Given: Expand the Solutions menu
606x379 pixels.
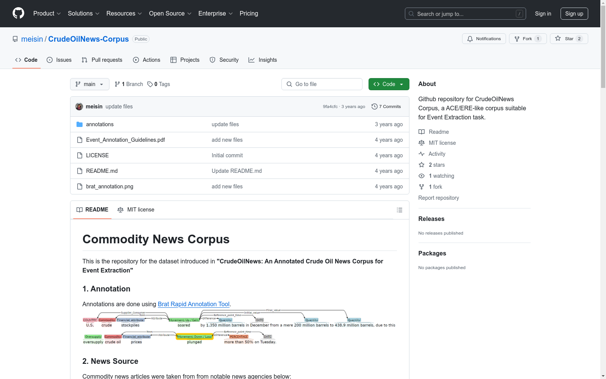Looking at the screenshot, I should (84, 14).
